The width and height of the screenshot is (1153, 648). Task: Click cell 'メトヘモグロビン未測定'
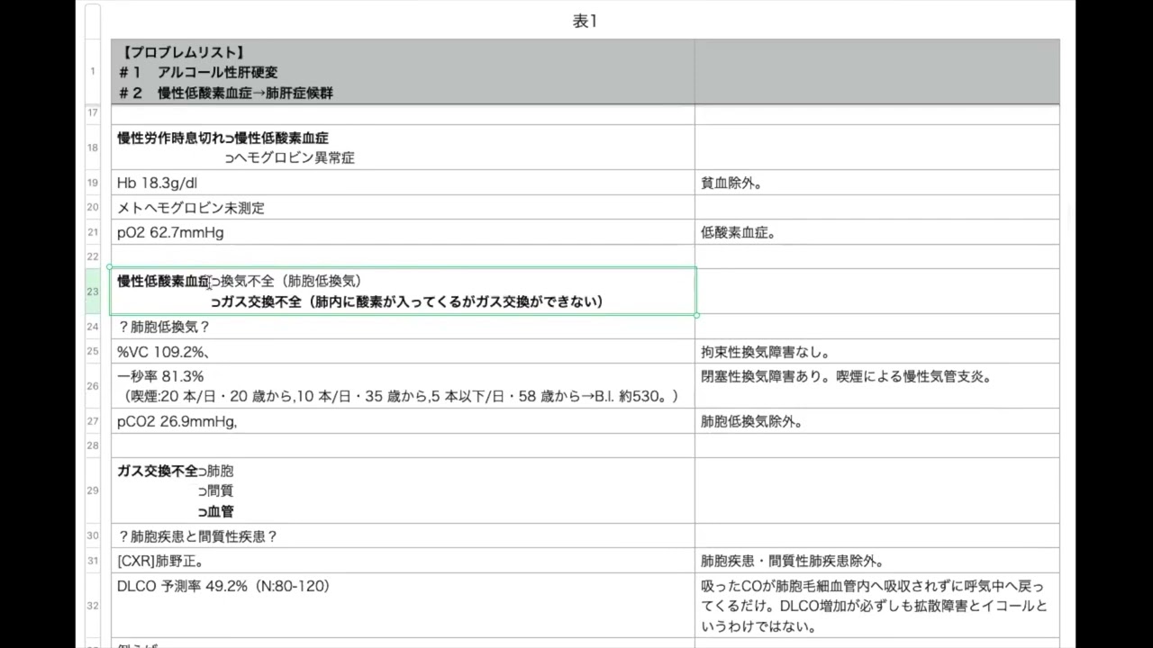(x=403, y=208)
